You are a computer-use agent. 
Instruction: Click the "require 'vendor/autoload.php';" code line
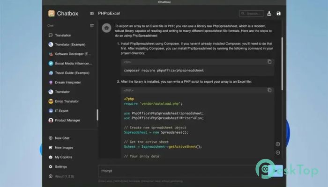click(x=153, y=104)
